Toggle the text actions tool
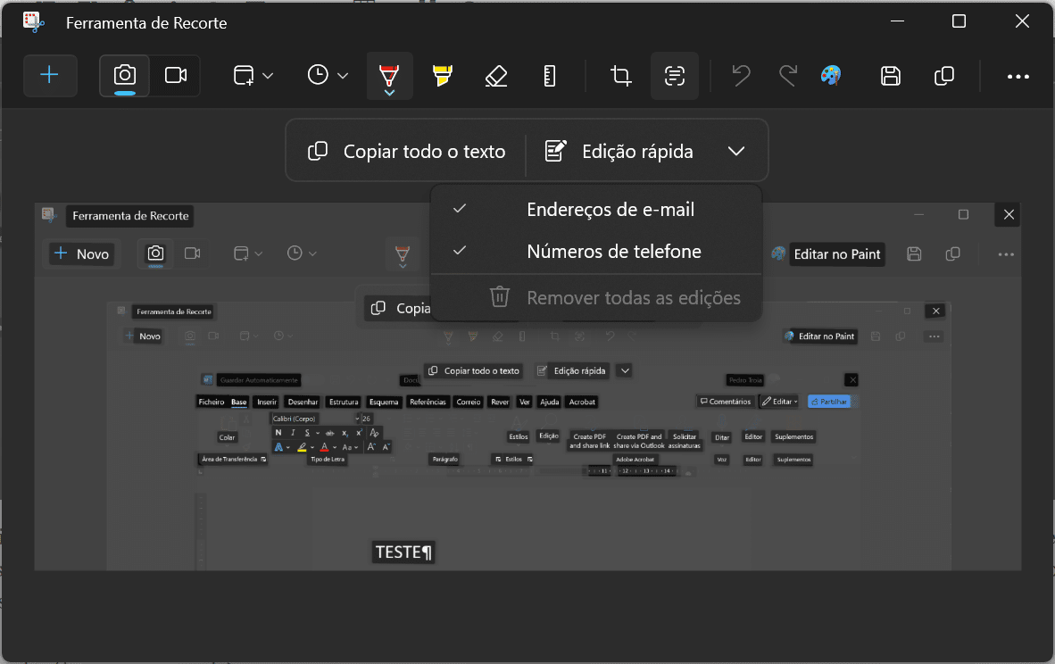Viewport: 1055px width, 664px height. click(x=675, y=76)
